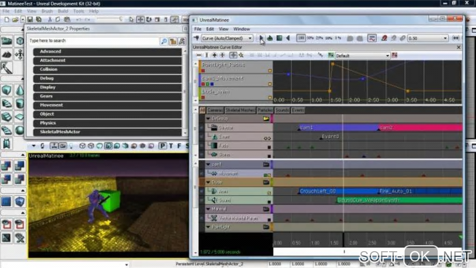Set playback speed to 10%

[329, 38]
